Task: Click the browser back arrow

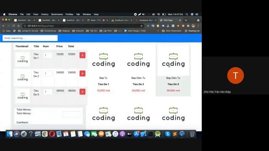Action: [x=4, y=26]
